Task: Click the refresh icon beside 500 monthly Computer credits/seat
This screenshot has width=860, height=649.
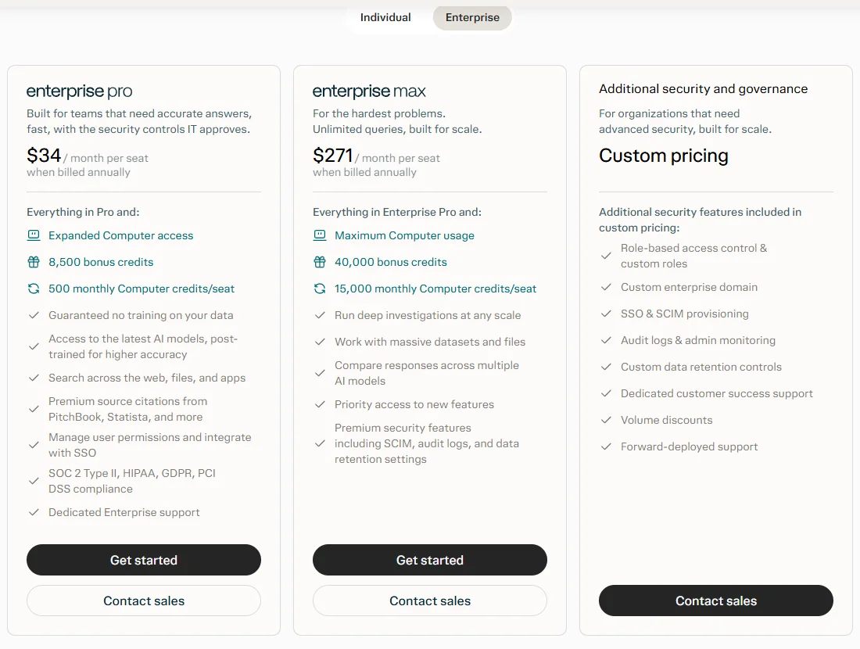Action: 34,289
